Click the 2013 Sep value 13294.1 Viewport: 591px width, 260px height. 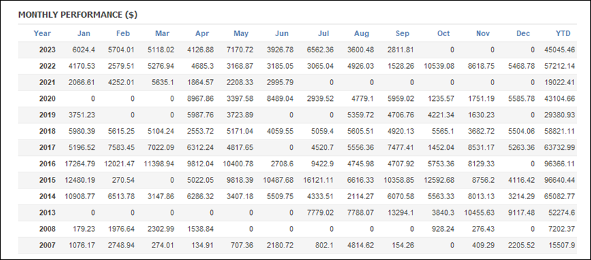pos(401,213)
